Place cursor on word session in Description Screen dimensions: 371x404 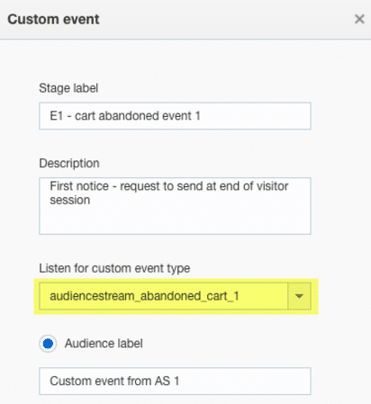click(70, 200)
